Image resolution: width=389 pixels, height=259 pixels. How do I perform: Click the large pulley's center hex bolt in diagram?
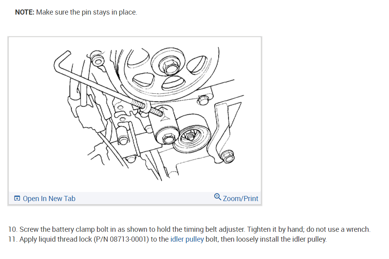coord(171,66)
